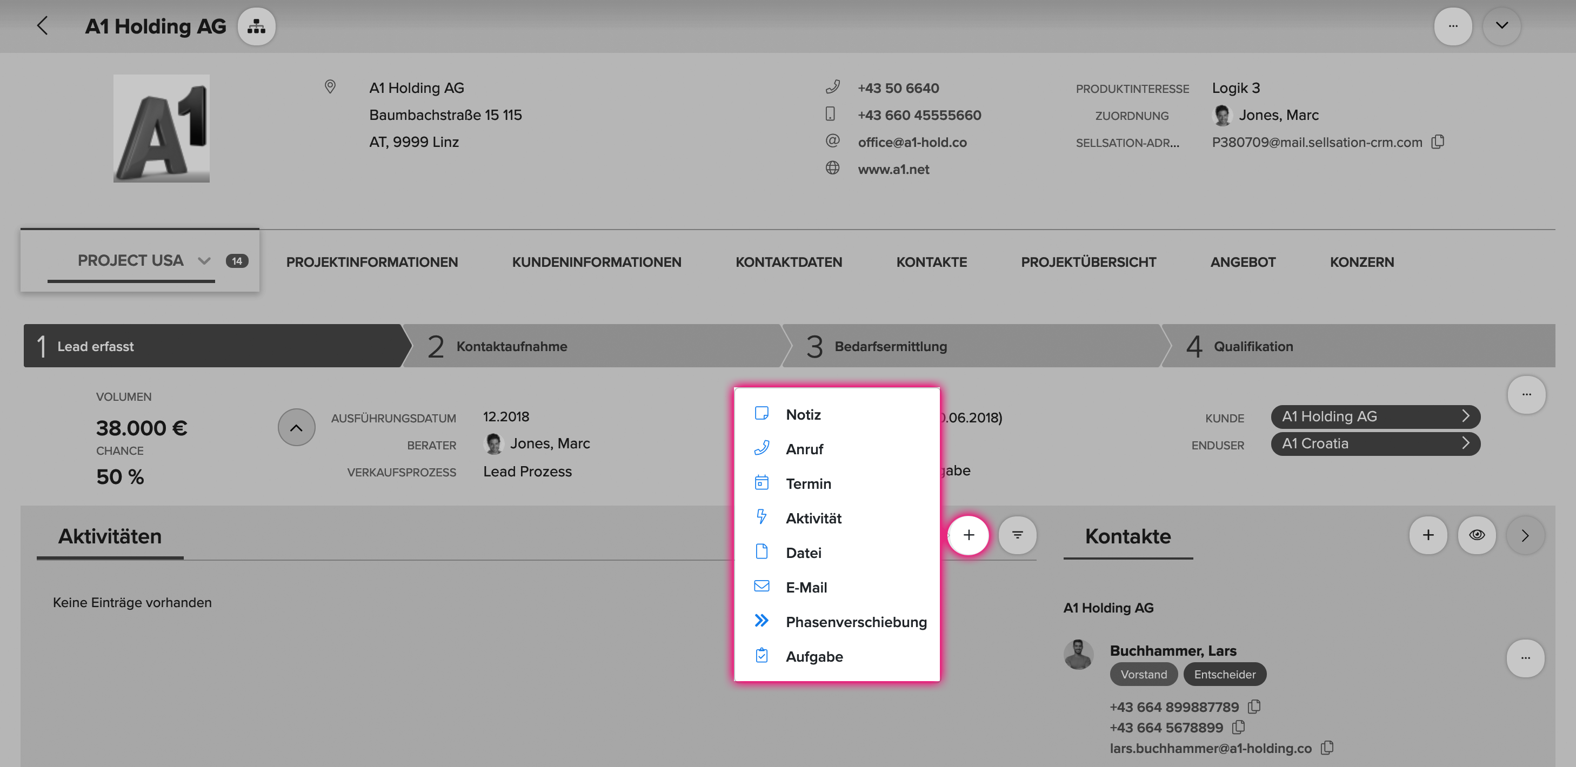The width and height of the screenshot is (1576, 767).
Task: Click the Jones, Marc avatar under Berater
Action: [x=493, y=443]
